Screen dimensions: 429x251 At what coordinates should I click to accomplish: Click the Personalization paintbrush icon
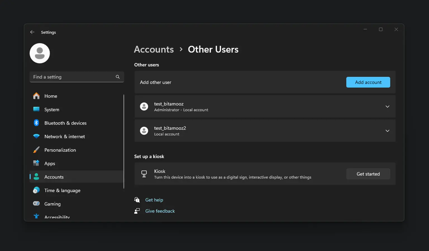coord(36,150)
